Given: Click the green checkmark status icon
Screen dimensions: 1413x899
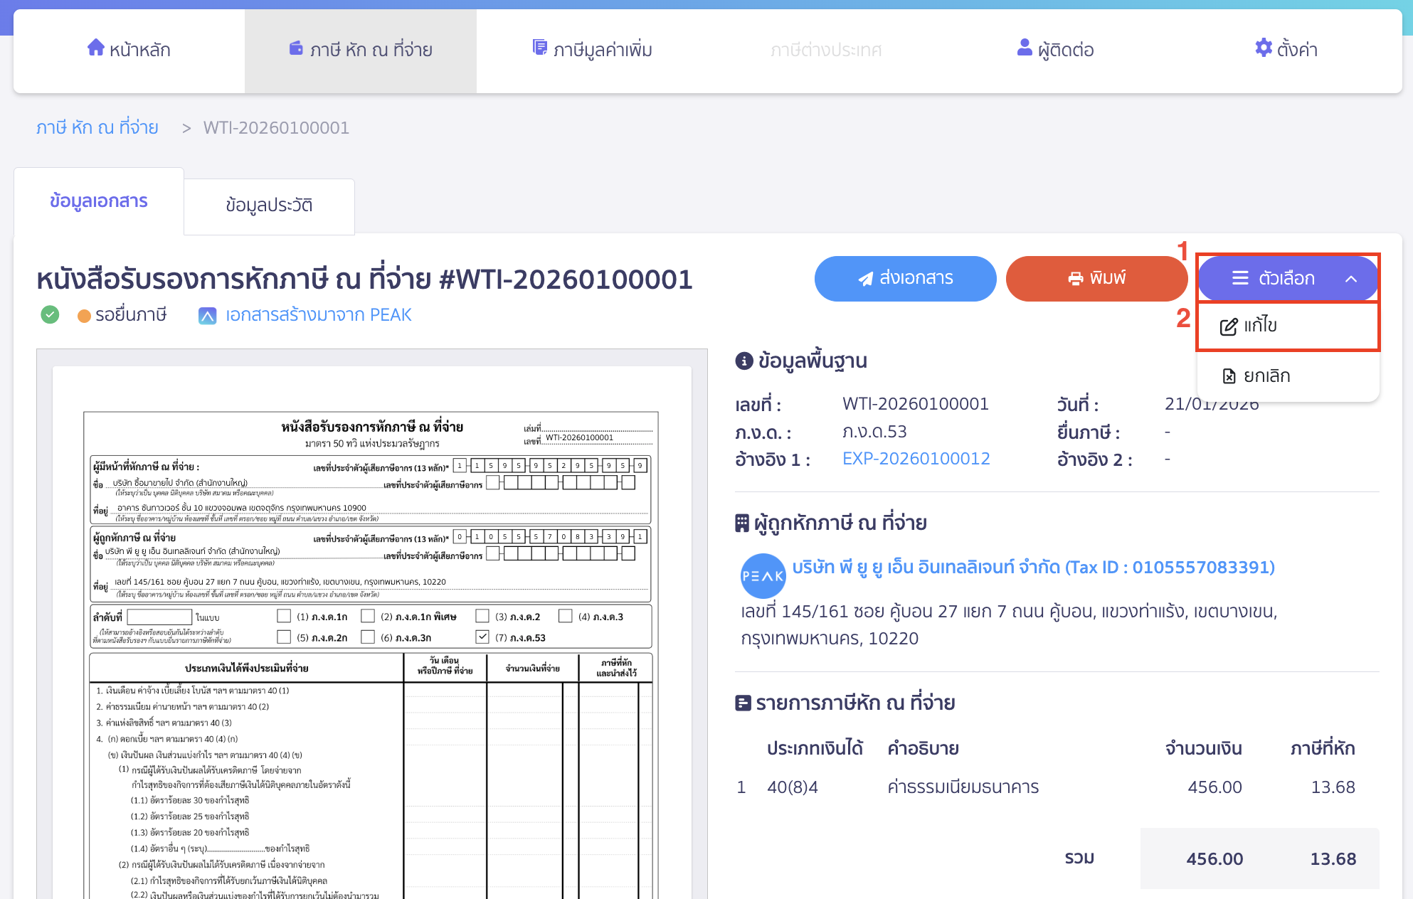Looking at the screenshot, I should click(x=49, y=314).
